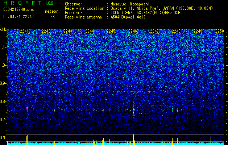Viewport: 228px width, 145px height.
Task: Click the 0.9 kHz axis label
Action: (x=3, y=83)
